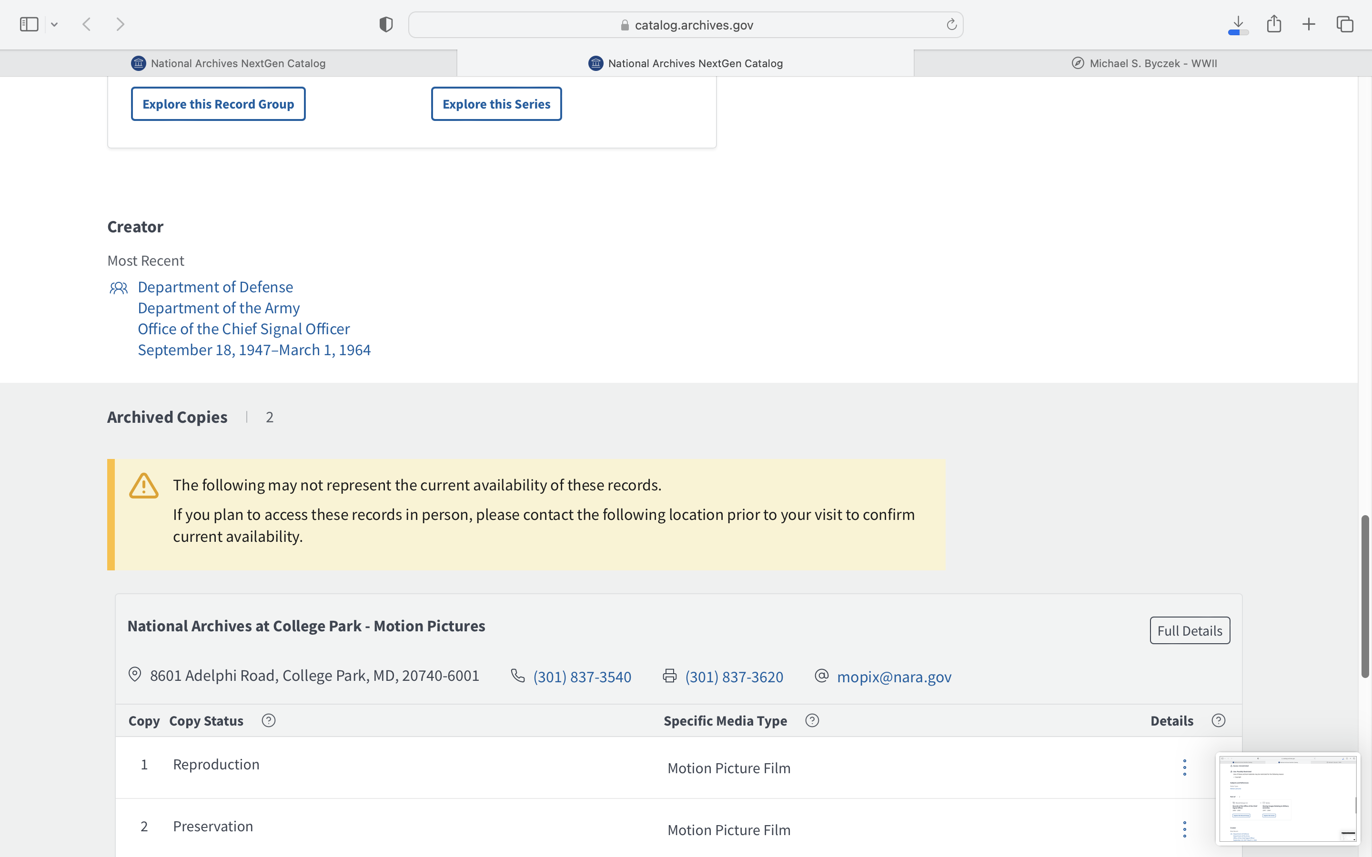Expand details menu for Reproduction copy
This screenshot has width=1372, height=857.
1184,767
